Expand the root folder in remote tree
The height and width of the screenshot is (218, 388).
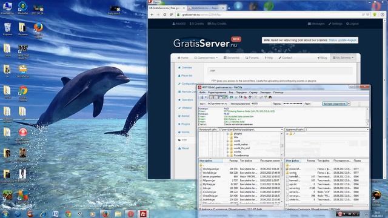(287, 134)
